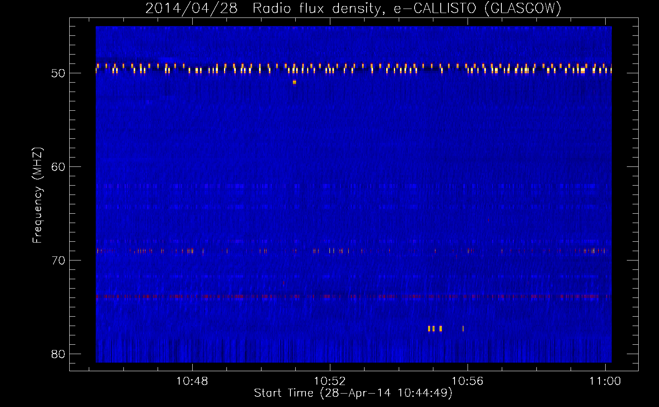Click the 11:00 time tick label

coord(605,381)
